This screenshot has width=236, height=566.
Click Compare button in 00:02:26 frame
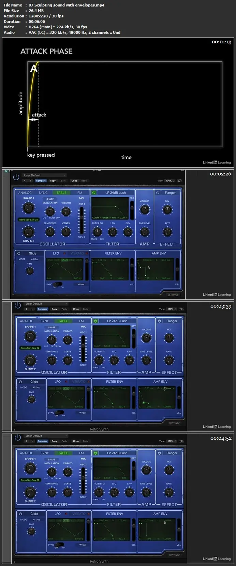tap(41, 181)
